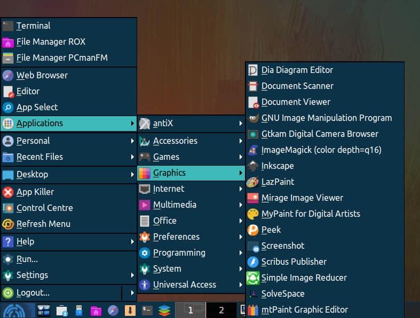This screenshot has height=318, width=420.
Task: Select Refresh Menu entry
Action: [x=43, y=224]
